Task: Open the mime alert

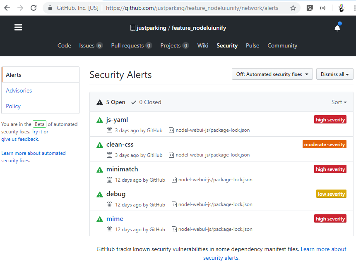Action: (115, 218)
